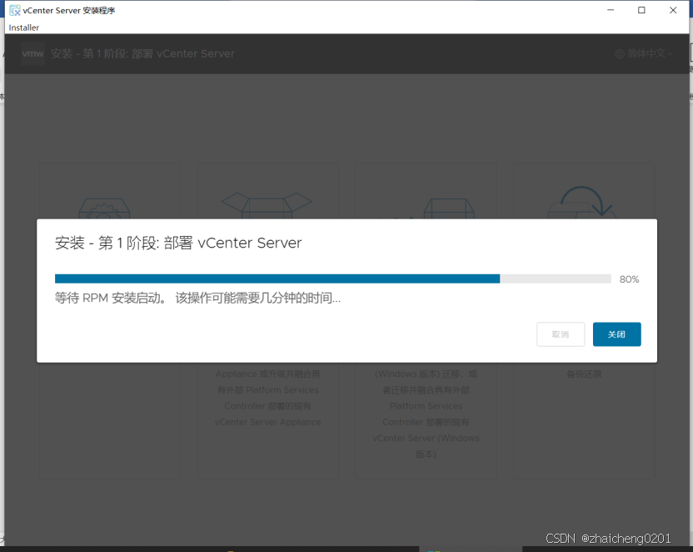Click the 等待 RPM 安装启动 status text
This screenshot has width=693, height=552.
[x=197, y=298]
